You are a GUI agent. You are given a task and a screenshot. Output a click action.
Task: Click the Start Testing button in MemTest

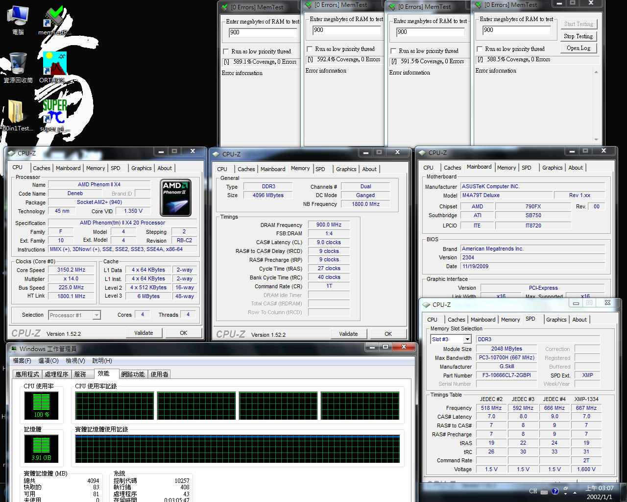pyautogui.click(x=579, y=24)
